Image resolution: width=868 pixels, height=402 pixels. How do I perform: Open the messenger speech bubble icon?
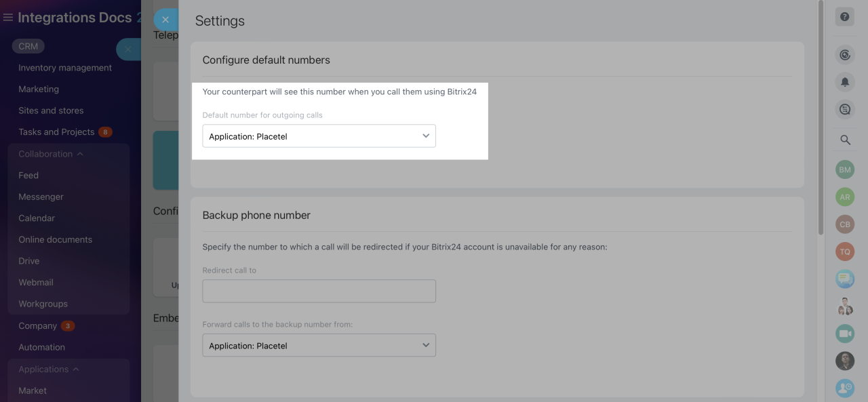[844, 278]
